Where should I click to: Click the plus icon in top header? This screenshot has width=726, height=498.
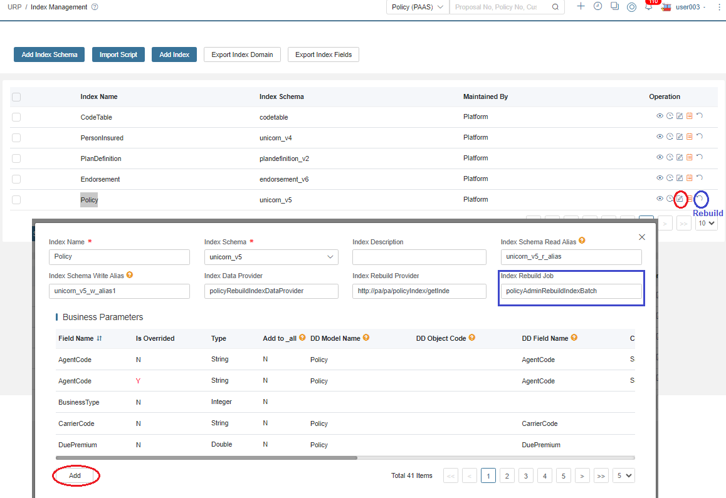pyautogui.click(x=581, y=6)
